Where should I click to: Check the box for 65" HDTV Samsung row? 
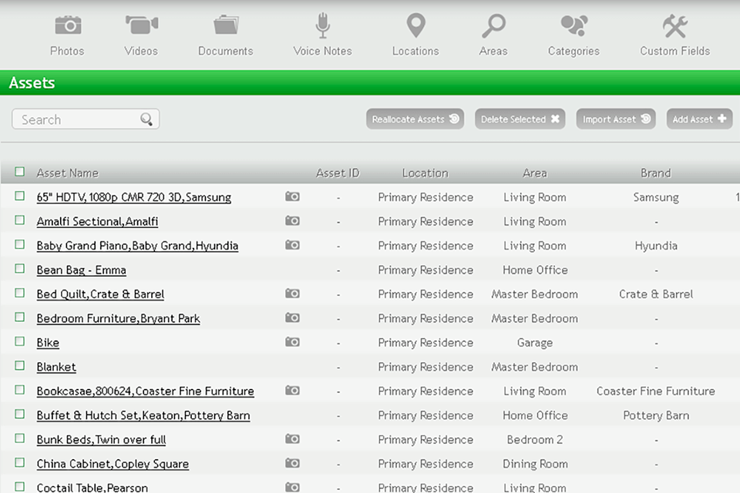pos(20,196)
